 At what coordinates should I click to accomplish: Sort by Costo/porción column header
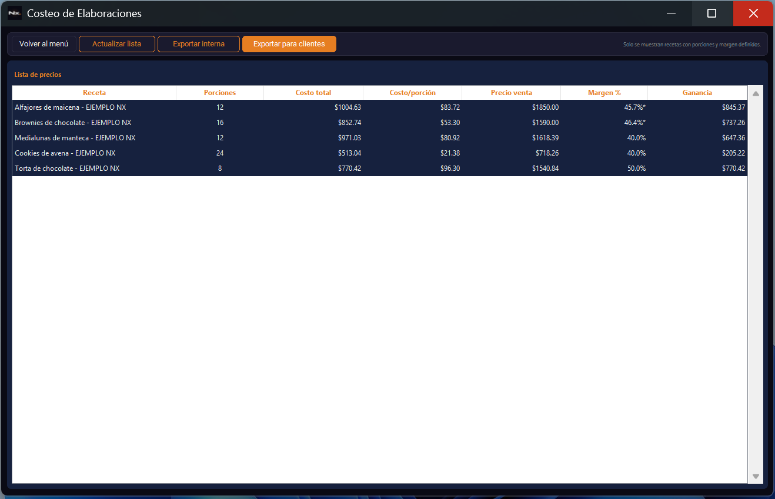[x=413, y=93]
